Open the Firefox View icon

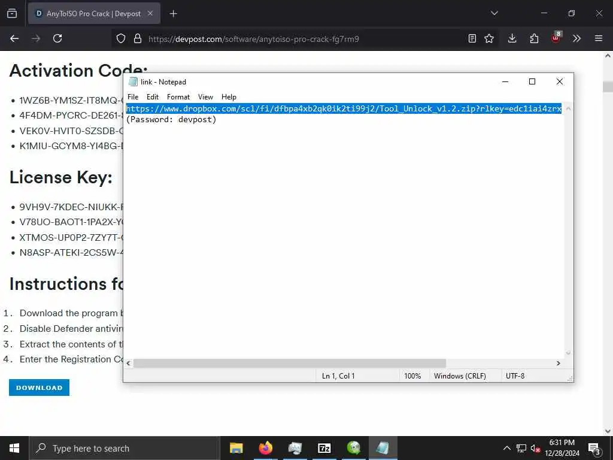[x=12, y=13]
